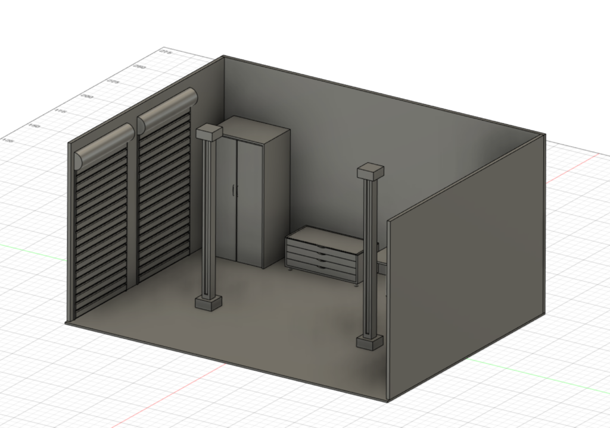The image size is (610, 428).
Task: Select the right roller shutter door slats
Action: (164, 196)
